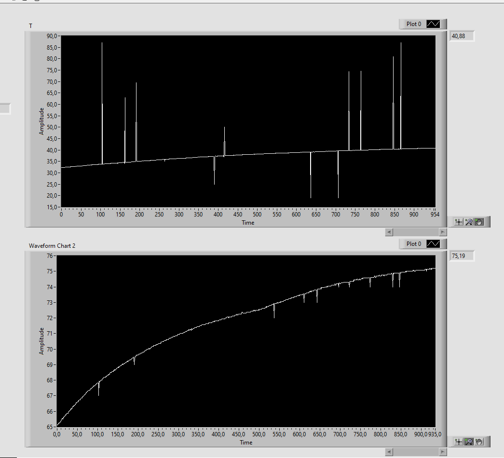Select cursor movement tool on T chart palette
The width and height of the screenshot is (504, 458).
tap(459, 222)
